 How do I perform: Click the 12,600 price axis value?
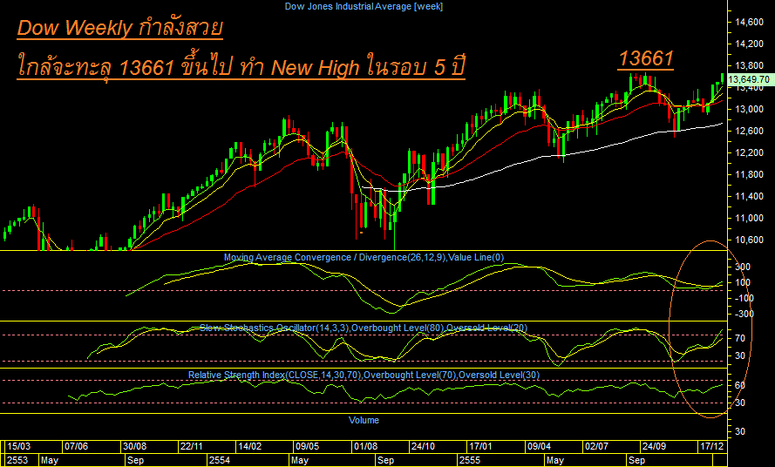(x=750, y=131)
